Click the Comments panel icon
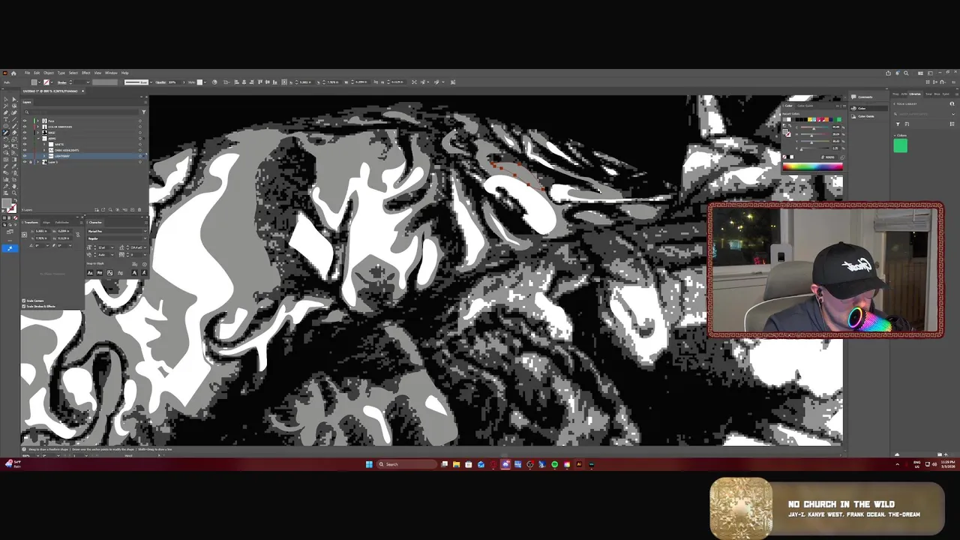960x540 pixels. pyautogui.click(x=853, y=97)
